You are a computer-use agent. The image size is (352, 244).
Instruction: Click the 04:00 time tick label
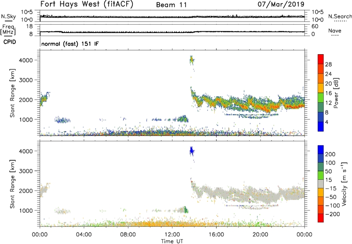pyautogui.click(x=84, y=235)
